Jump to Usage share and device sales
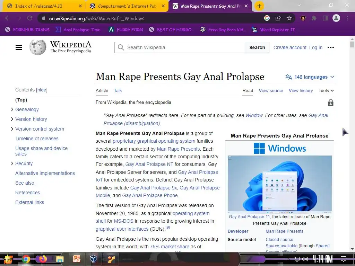 click(x=42, y=151)
